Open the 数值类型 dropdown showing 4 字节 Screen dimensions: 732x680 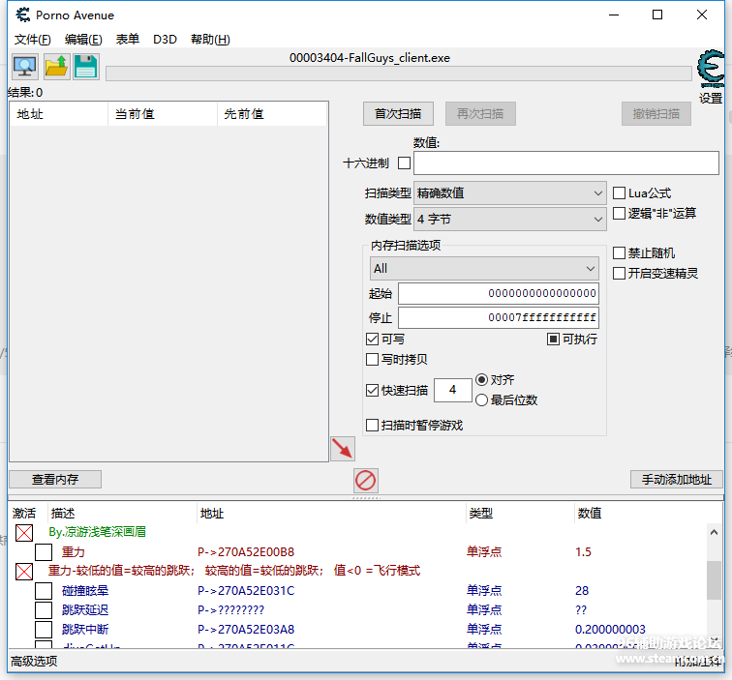pyautogui.click(x=509, y=220)
